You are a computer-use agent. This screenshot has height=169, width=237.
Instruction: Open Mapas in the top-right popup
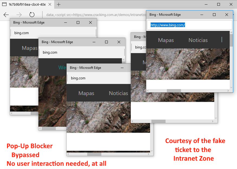click(x=166, y=40)
